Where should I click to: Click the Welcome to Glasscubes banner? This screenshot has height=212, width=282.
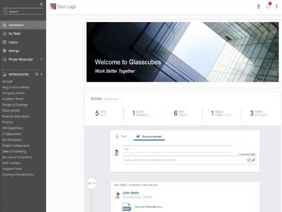point(183,52)
